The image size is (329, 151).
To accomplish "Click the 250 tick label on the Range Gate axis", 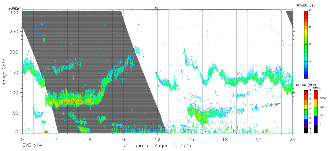I will point(14,32).
